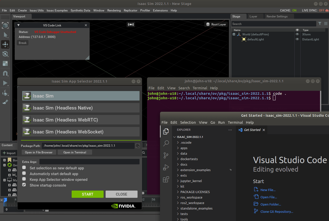The image size is (329, 221).
Task: Open the Terminal menu in VS Code
Action: 235,122
